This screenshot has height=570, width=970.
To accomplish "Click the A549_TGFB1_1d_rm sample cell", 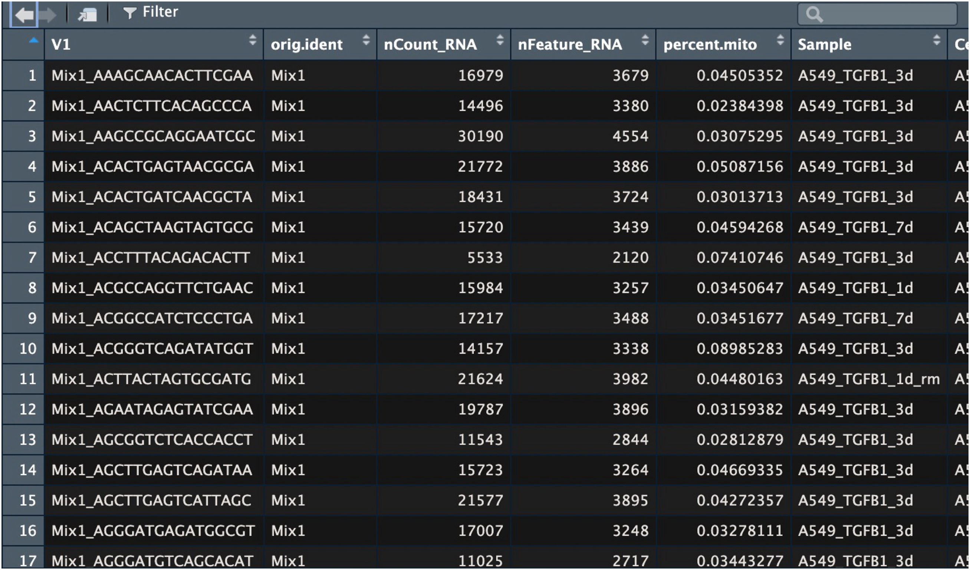I will tap(868, 379).
